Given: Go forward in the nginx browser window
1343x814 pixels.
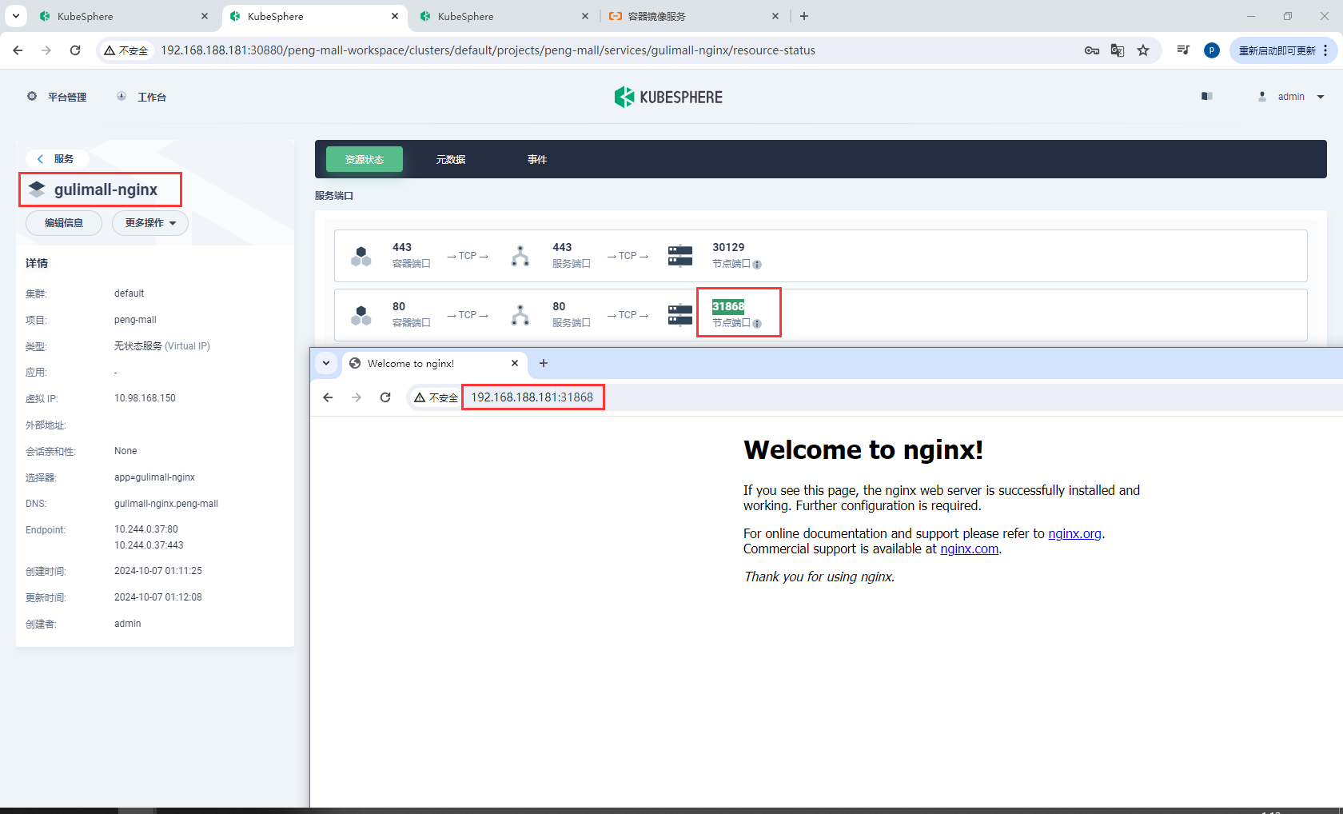Looking at the screenshot, I should 357,397.
